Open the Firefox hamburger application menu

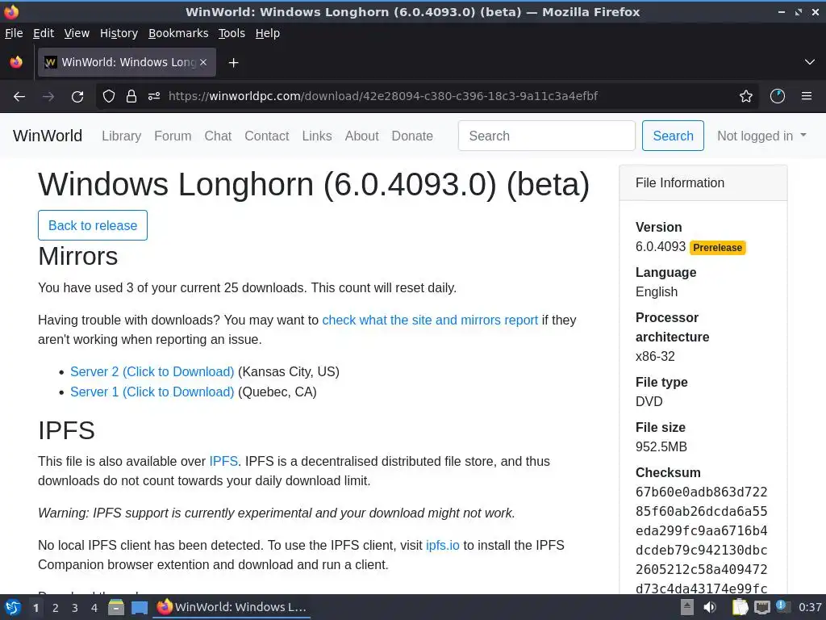coord(807,97)
